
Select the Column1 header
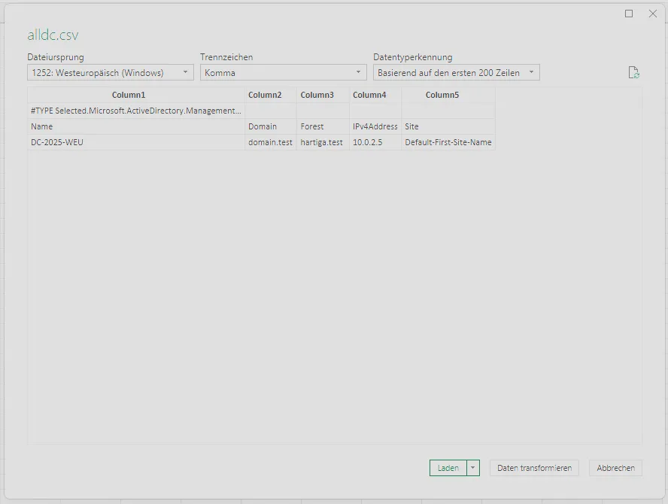click(x=129, y=95)
